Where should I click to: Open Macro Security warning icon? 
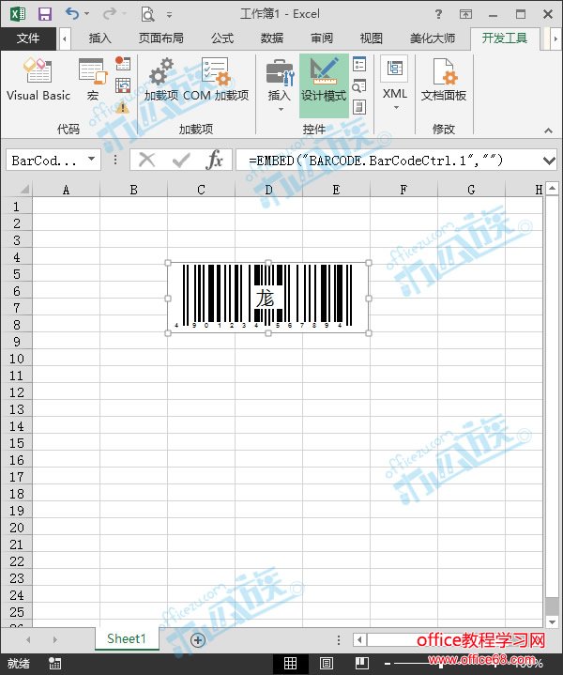[x=123, y=107]
